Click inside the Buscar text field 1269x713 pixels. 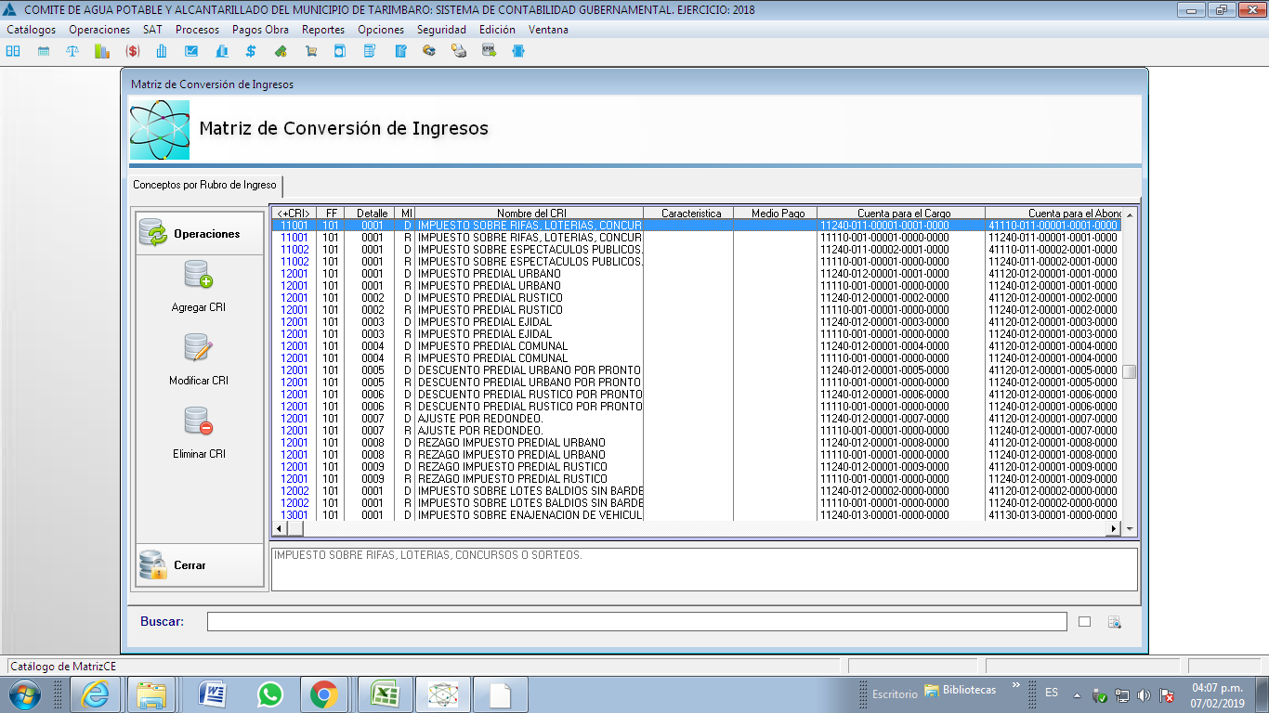click(x=636, y=622)
